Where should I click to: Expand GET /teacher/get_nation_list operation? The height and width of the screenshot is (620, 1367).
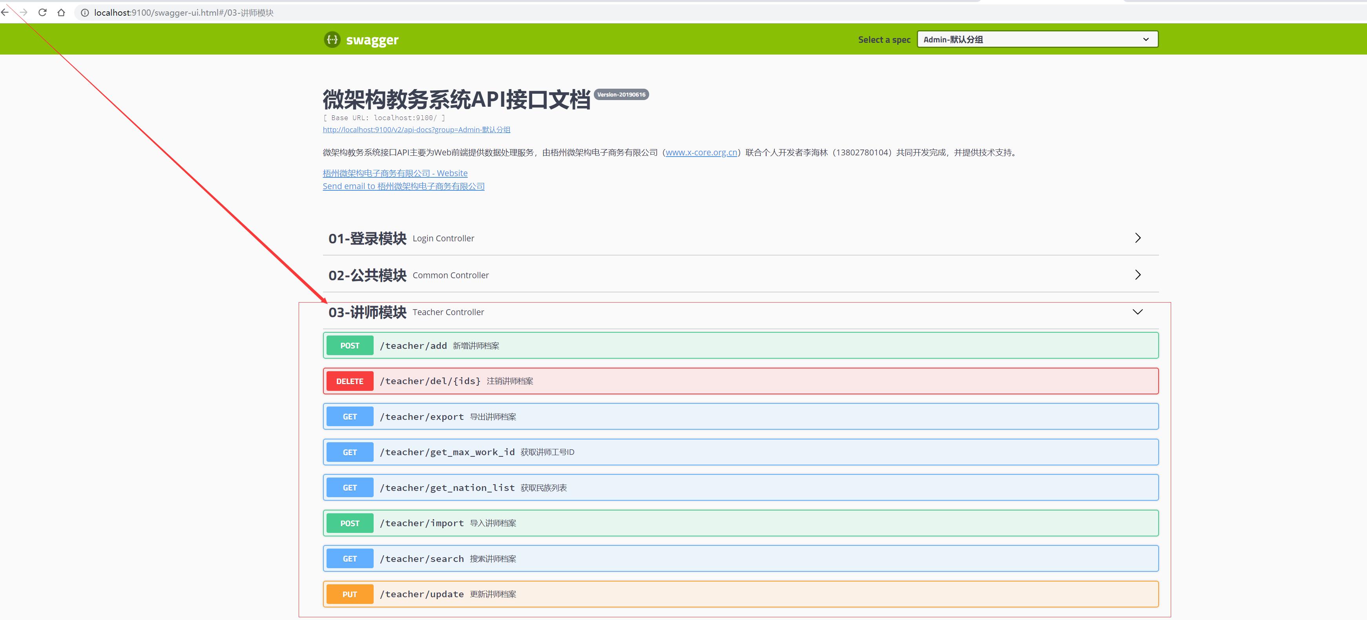pos(740,487)
